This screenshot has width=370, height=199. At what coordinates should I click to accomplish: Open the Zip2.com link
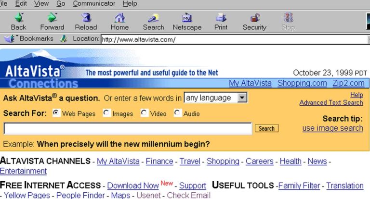coord(348,83)
